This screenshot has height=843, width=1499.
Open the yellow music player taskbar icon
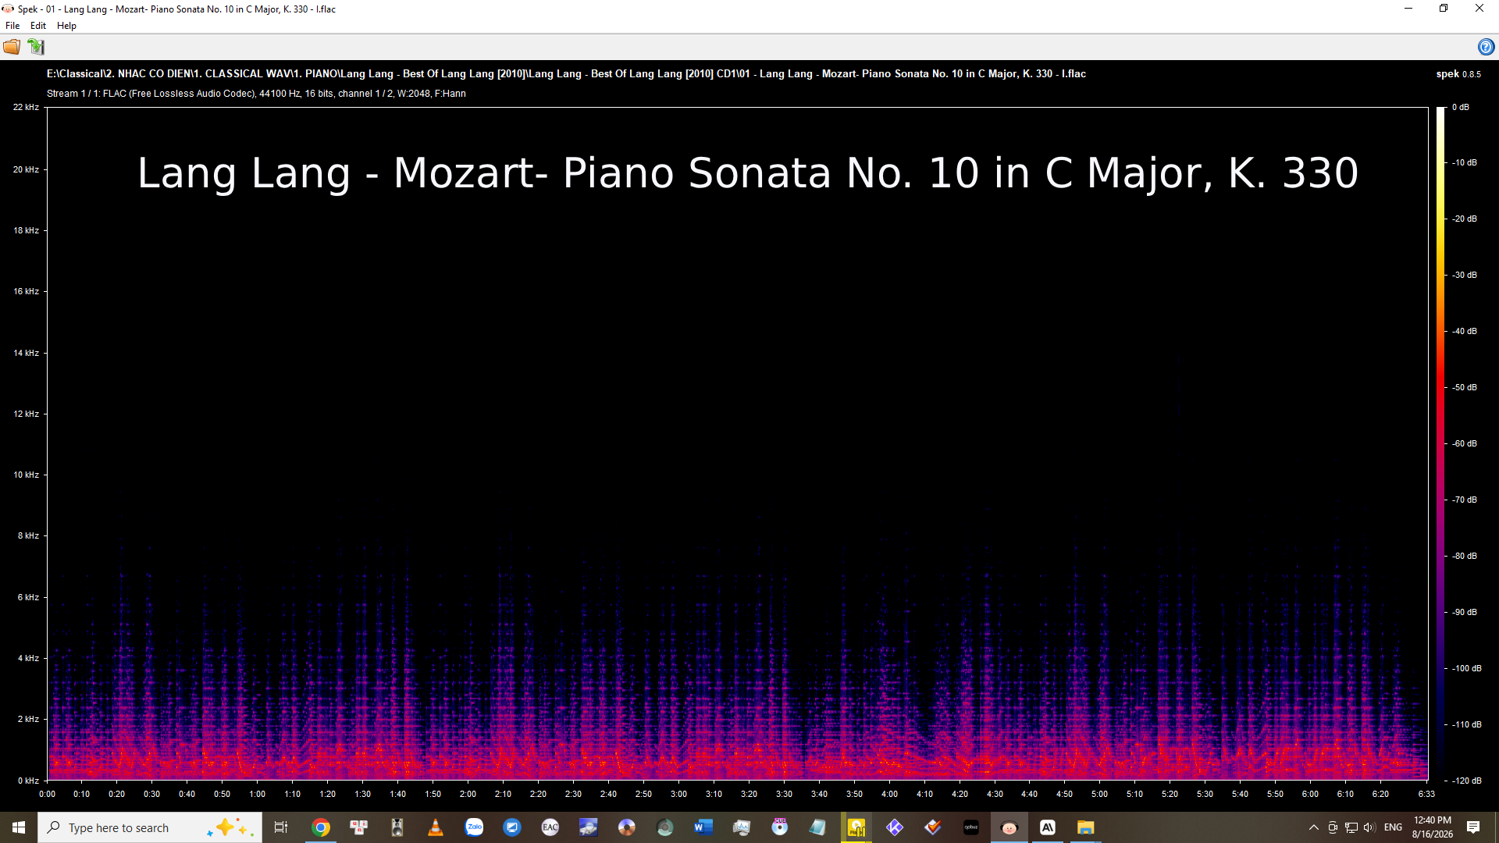[856, 827]
